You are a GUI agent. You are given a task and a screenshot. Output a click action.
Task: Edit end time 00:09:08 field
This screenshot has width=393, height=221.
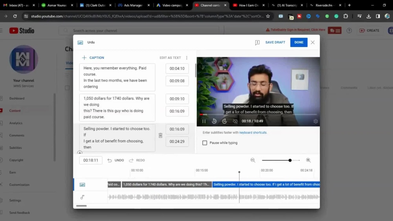177,81
